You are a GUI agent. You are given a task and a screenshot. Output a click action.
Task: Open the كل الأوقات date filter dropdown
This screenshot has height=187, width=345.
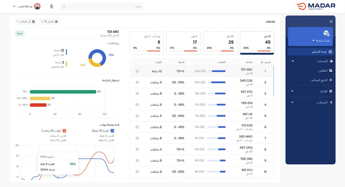click(x=25, y=22)
